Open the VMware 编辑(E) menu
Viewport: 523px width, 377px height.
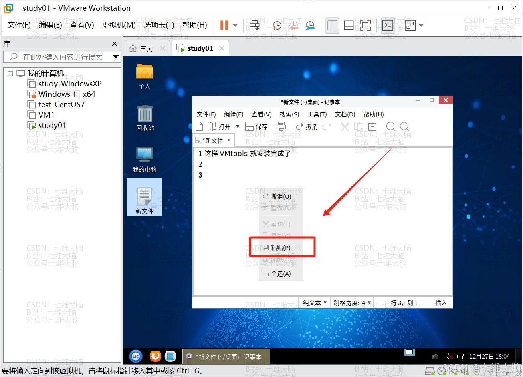tap(50, 25)
